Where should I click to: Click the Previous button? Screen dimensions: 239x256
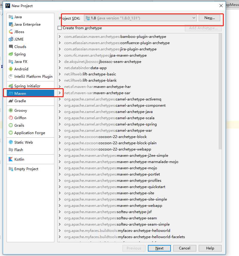(134, 248)
